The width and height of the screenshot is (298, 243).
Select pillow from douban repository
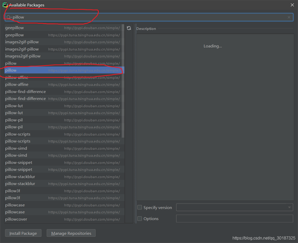click(x=63, y=63)
